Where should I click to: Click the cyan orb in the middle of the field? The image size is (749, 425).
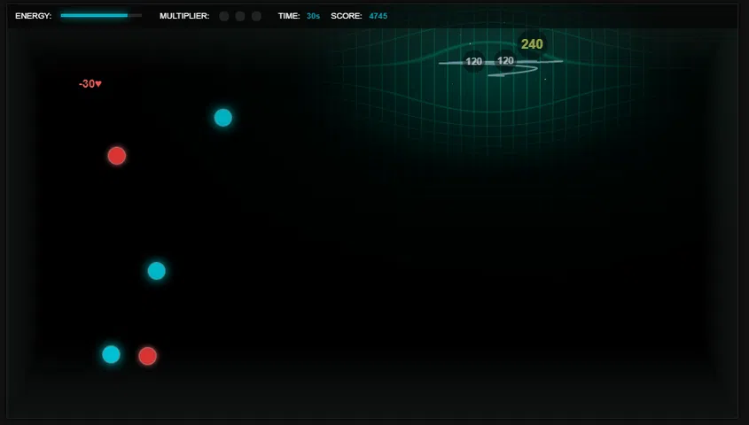click(x=156, y=271)
